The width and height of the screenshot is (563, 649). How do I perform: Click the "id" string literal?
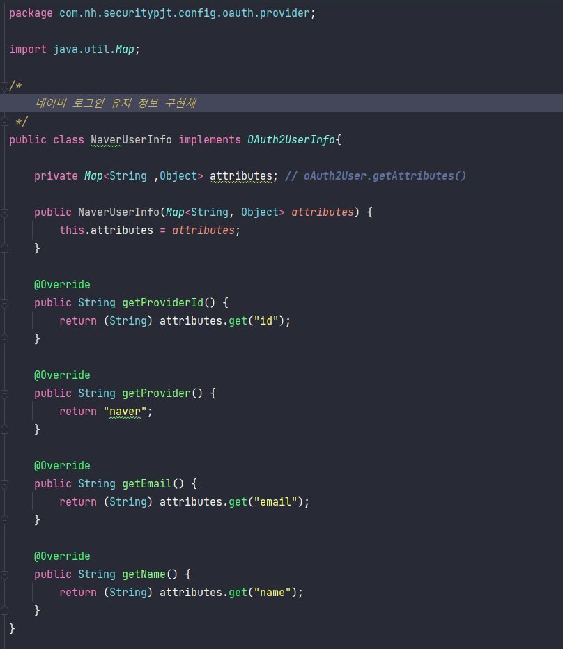coord(266,321)
